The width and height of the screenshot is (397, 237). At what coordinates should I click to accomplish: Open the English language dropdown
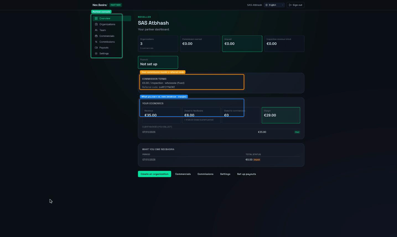(274, 5)
